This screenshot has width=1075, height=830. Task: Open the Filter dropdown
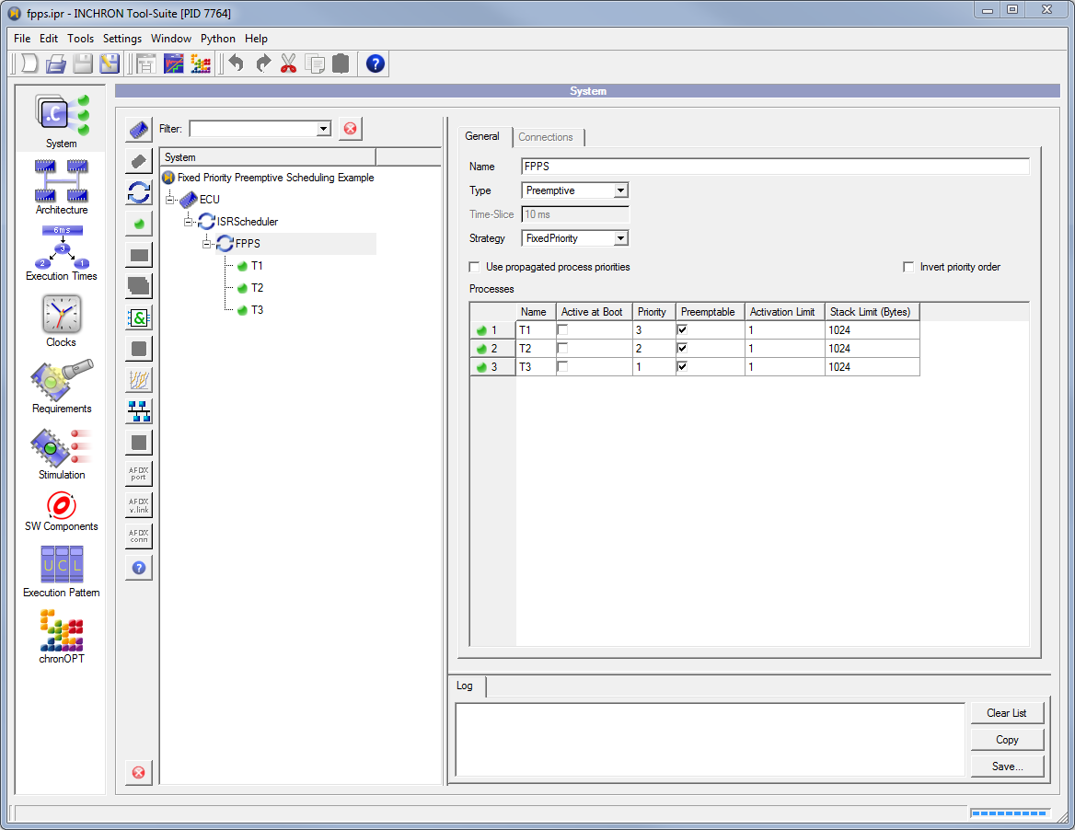click(324, 129)
